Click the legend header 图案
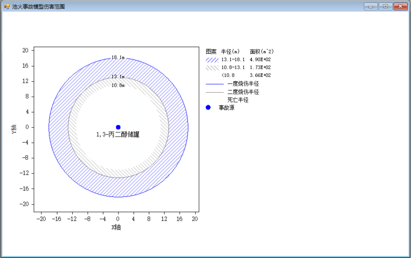 click(x=211, y=52)
